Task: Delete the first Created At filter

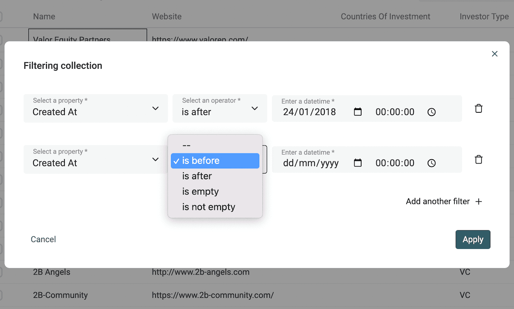Action: [x=478, y=108]
